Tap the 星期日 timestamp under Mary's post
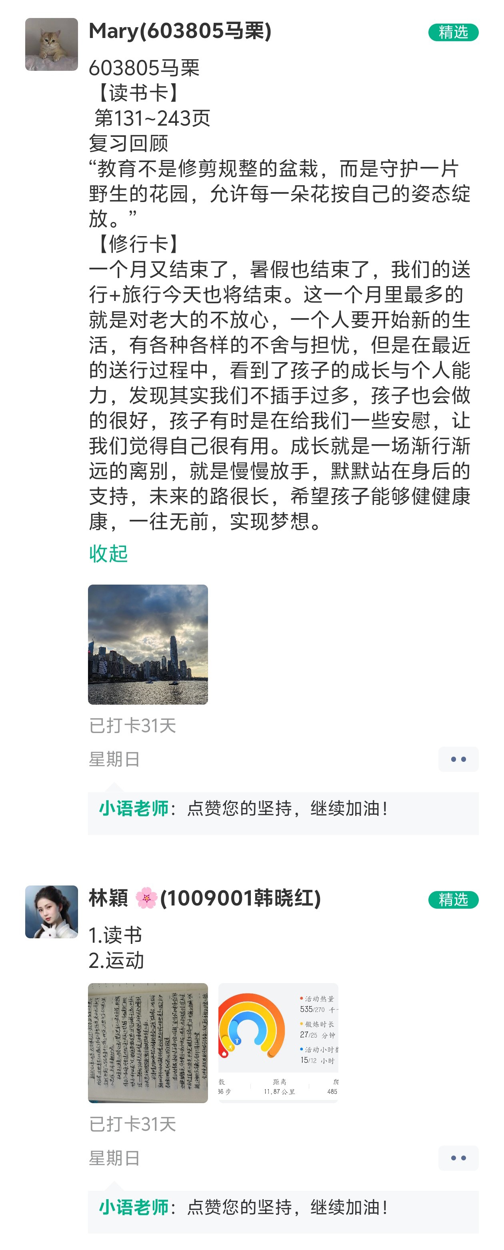The height and width of the screenshot is (1250, 504). pyautogui.click(x=114, y=759)
